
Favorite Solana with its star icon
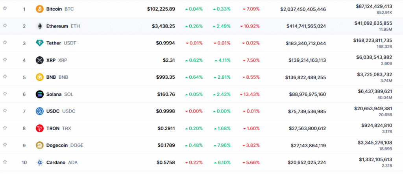point(5,94)
